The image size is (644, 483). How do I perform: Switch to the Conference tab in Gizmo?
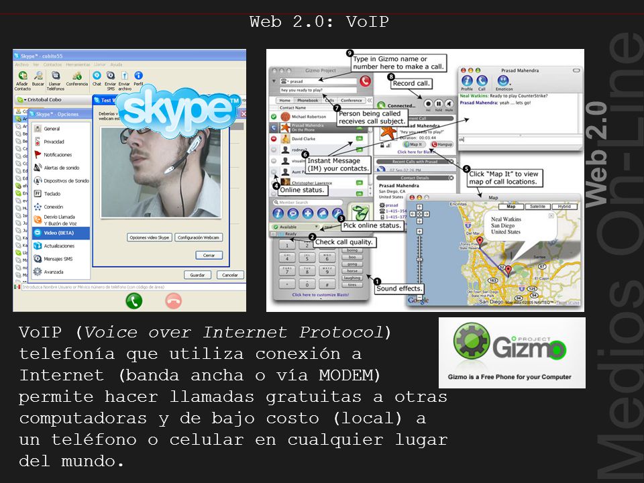352,100
